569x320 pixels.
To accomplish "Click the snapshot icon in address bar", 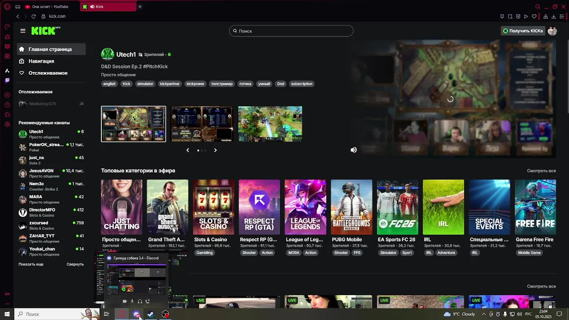I will [510, 16].
